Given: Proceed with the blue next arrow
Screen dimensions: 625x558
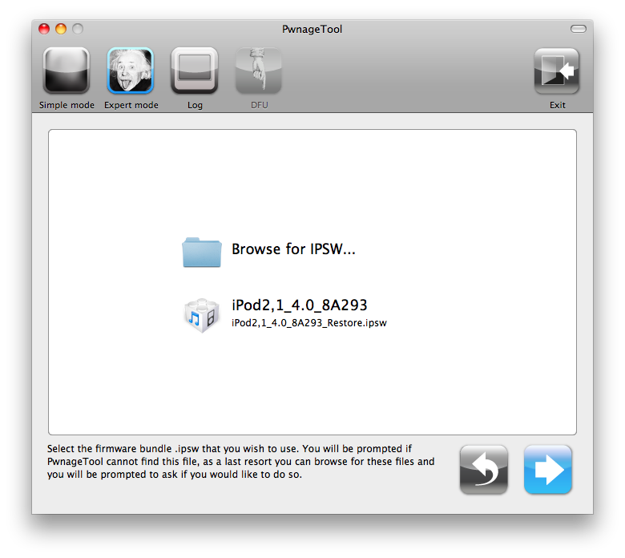Looking at the screenshot, I should (x=548, y=470).
